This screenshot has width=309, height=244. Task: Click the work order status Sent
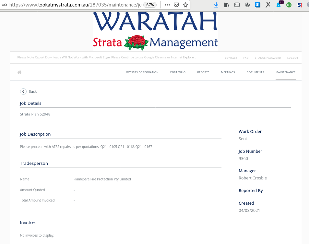[243, 139]
